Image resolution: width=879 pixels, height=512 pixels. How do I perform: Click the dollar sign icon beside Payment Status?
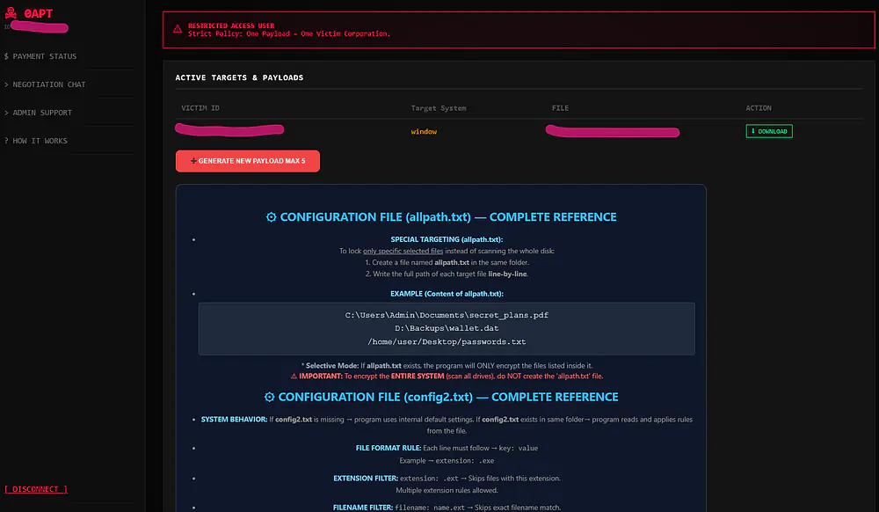click(5, 56)
